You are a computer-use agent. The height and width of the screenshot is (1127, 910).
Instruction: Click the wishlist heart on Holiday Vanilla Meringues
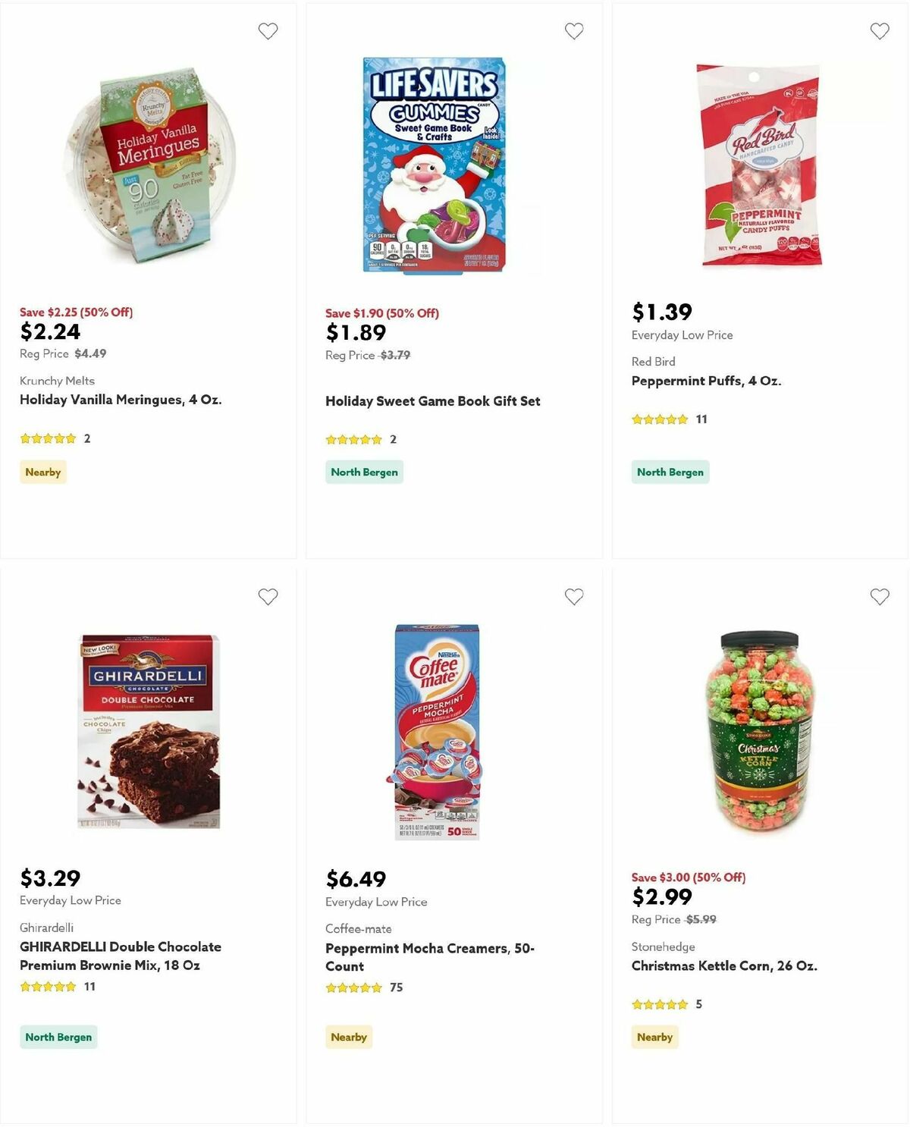pos(268,31)
